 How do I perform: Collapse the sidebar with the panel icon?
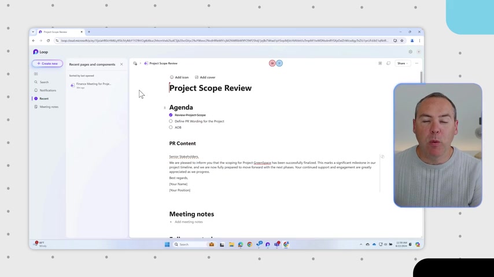[36, 74]
